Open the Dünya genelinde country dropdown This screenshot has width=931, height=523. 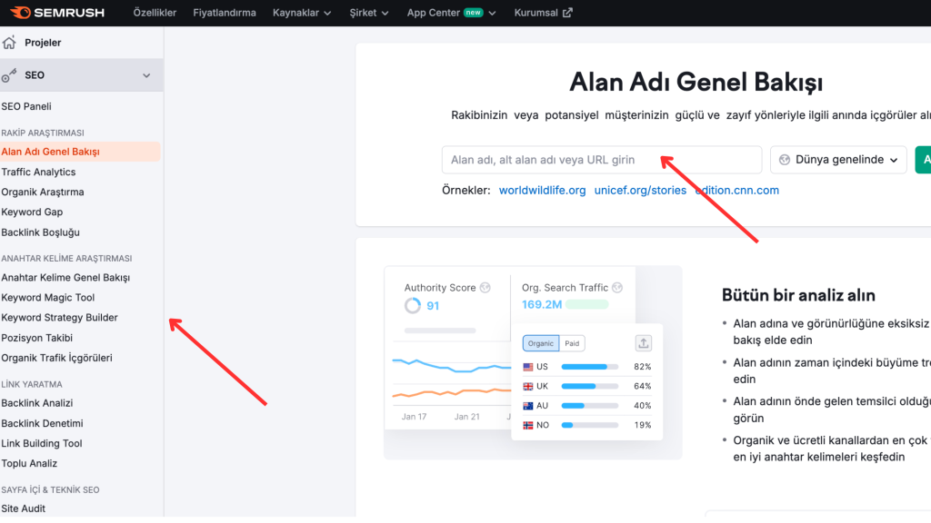pos(838,160)
